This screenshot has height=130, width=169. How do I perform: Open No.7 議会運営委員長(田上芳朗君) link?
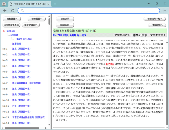click(x=27, y=83)
